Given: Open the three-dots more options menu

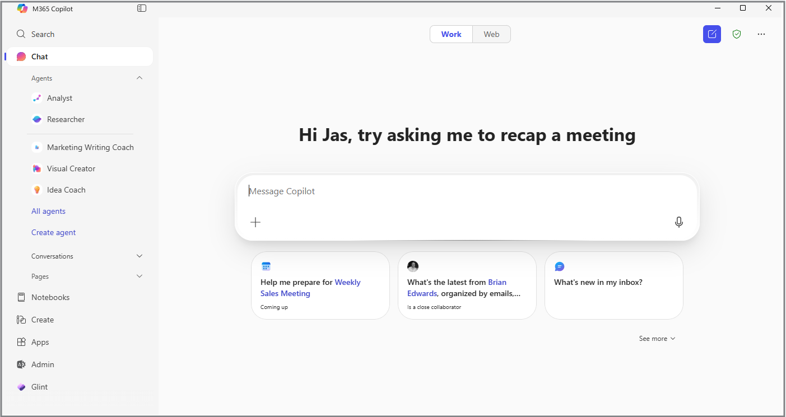Looking at the screenshot, I should click(761, 34).
